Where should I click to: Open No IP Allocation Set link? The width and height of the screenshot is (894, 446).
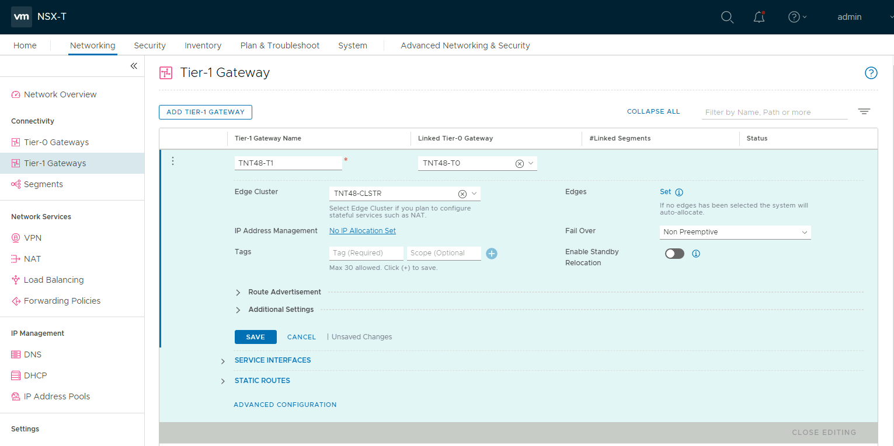363,231
